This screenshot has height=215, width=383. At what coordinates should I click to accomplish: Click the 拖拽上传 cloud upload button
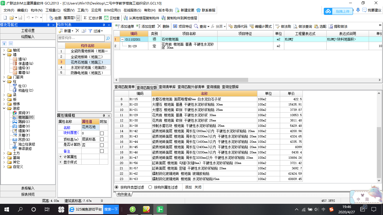click(x=338, y=11)
